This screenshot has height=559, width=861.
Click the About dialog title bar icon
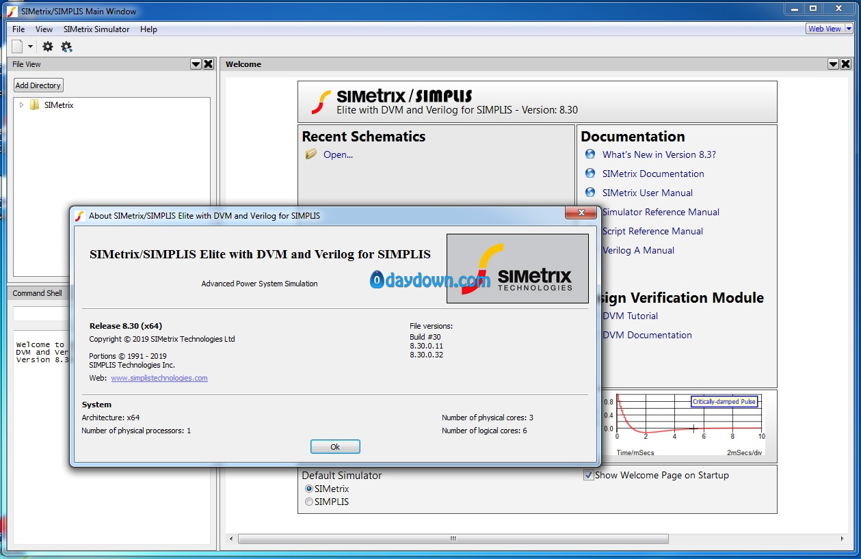79,216
